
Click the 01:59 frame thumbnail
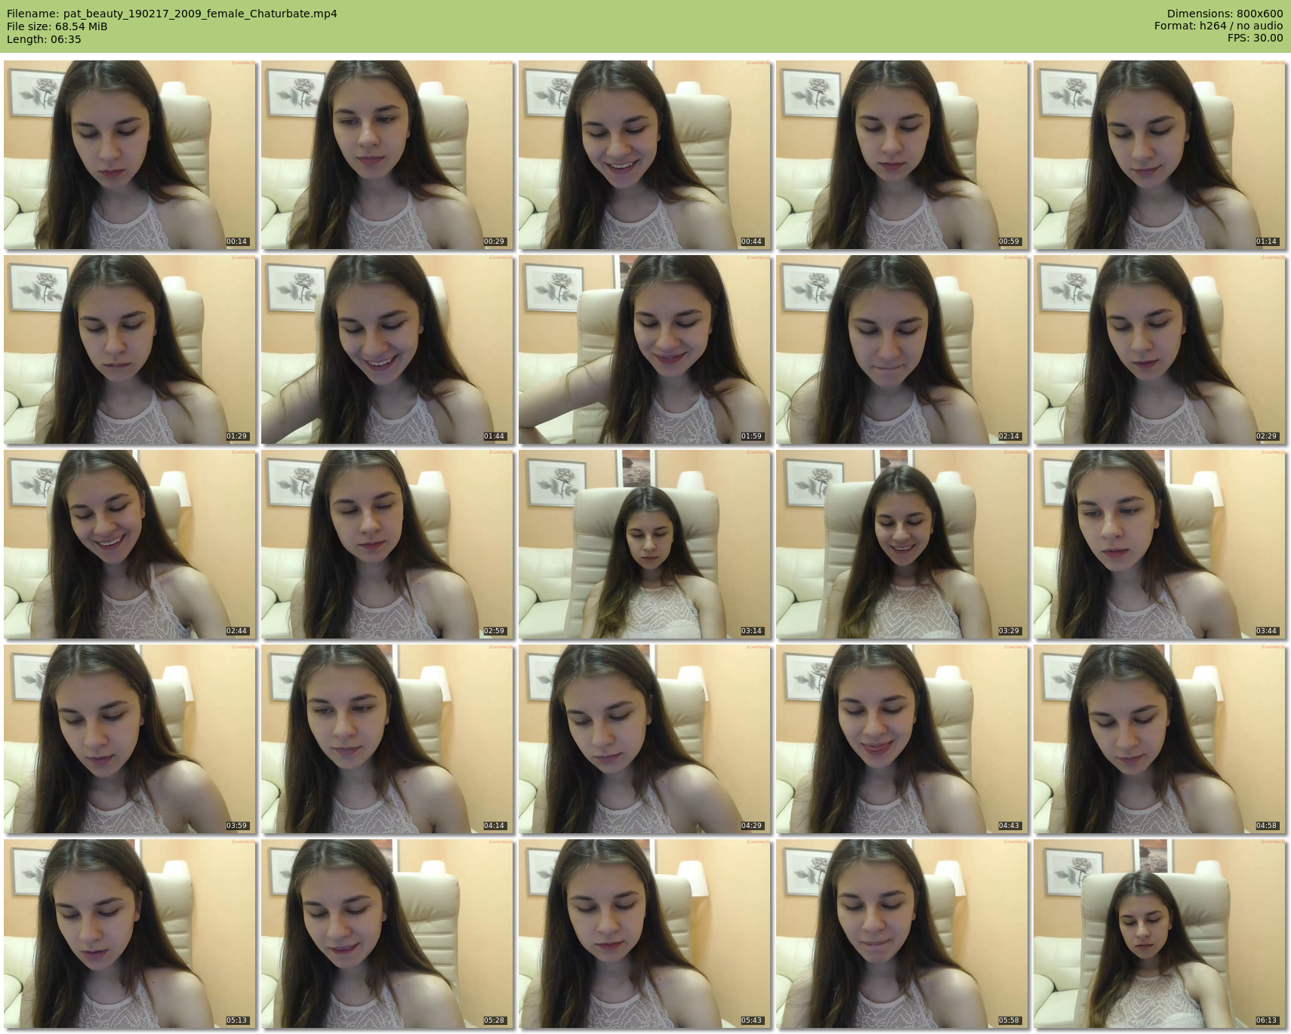[x=645, y=349]
